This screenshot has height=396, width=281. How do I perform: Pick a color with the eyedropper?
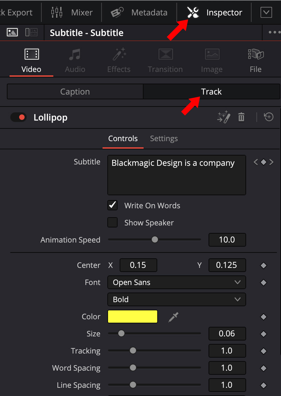tap(173, 317)
